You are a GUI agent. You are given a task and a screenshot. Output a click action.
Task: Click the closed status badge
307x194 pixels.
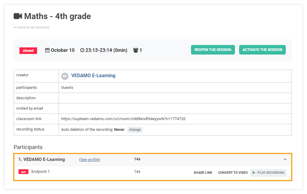pos(28,51)
